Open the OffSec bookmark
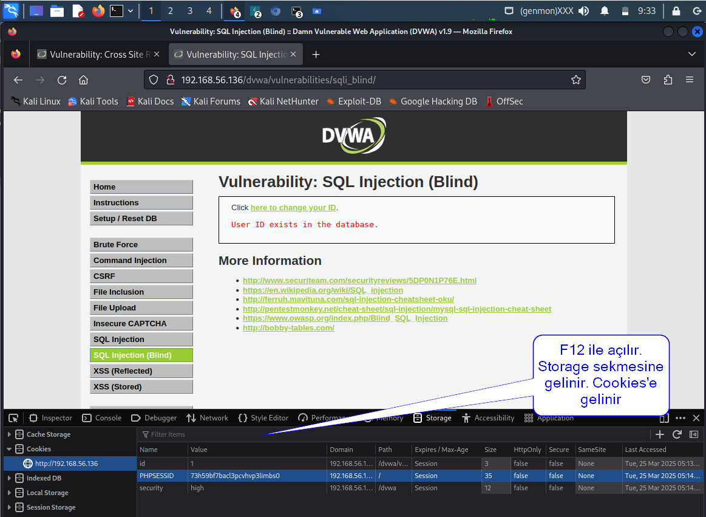This screenshot has height=517, width=706. coord(504,101)
